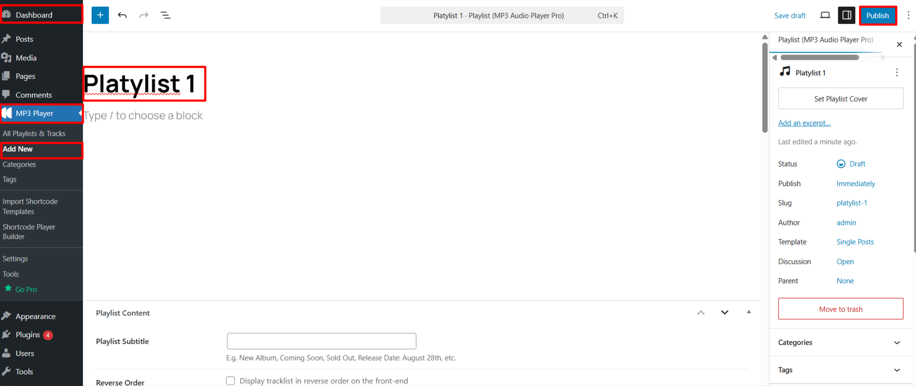Open All Playlists & Tracks submenu item
The image size is (916, 386).
(34, 134)
